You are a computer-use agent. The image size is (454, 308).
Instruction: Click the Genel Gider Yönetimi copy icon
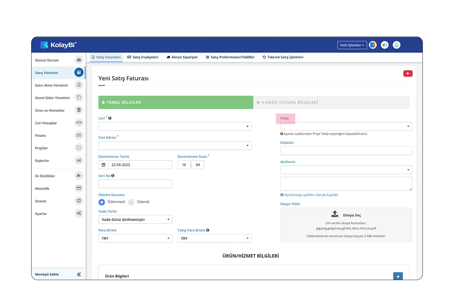pyautogui.click(x=79, y=98)
